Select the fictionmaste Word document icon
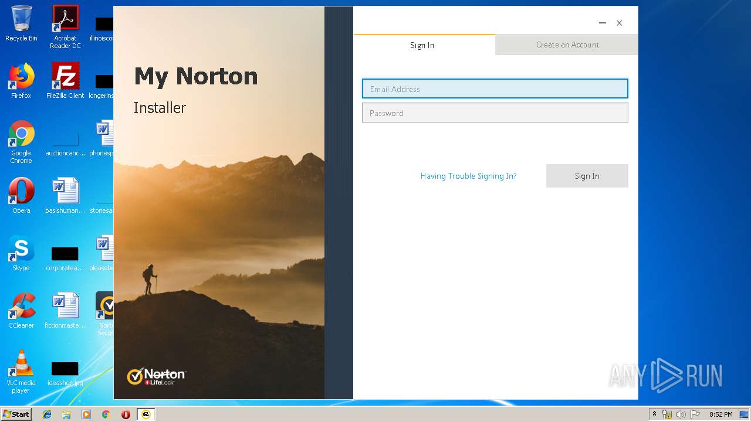The image size is (751, 422). [x=65, y=310]
